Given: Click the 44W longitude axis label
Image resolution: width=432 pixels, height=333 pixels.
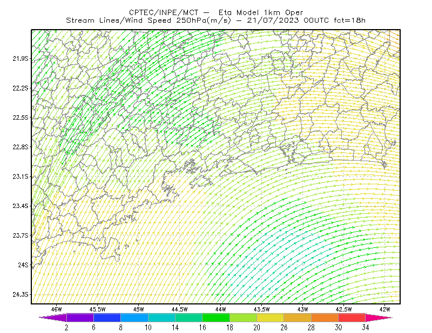Looking at the screenshot, I should pyautogui.click(x=221, y=309).
